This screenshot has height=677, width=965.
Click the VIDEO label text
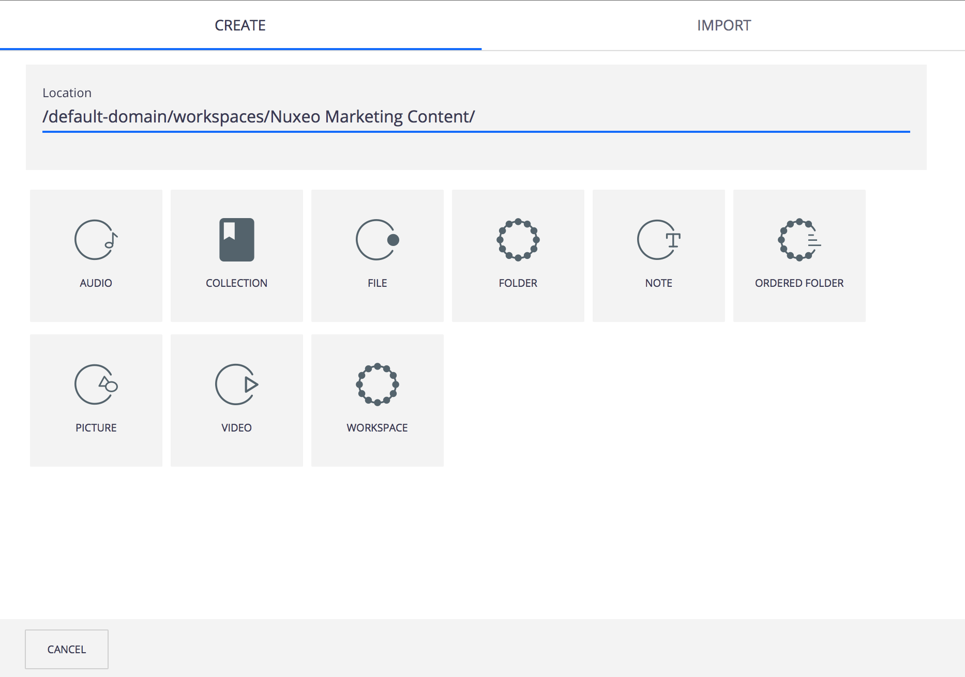[x=237, y=428]
